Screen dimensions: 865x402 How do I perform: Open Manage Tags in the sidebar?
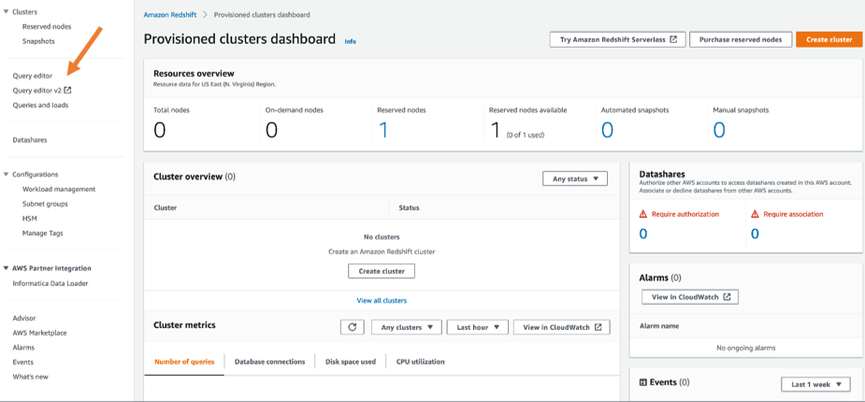coord(43,234)
